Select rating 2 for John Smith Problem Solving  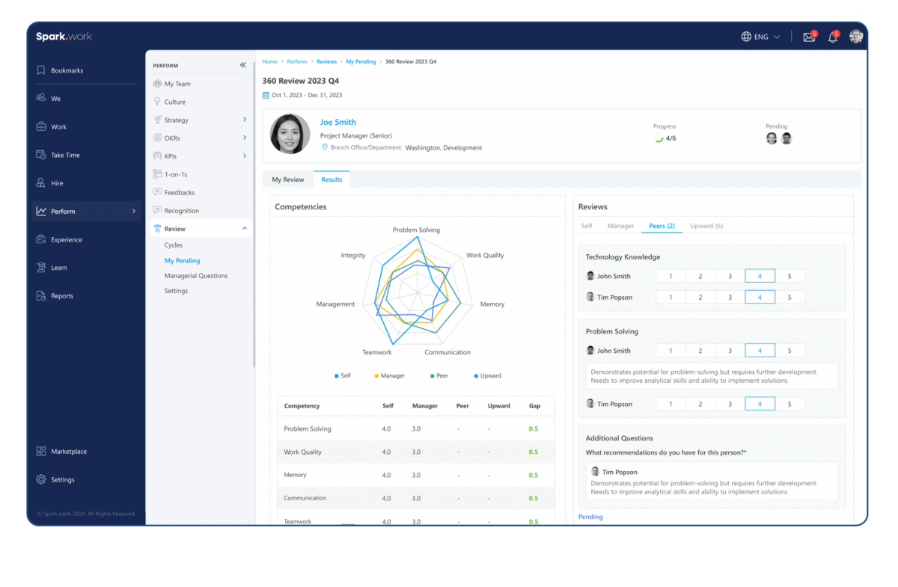[700, 351]
